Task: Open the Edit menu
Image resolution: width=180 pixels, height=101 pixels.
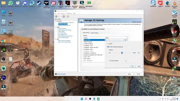Action: (x=58, y=13)
